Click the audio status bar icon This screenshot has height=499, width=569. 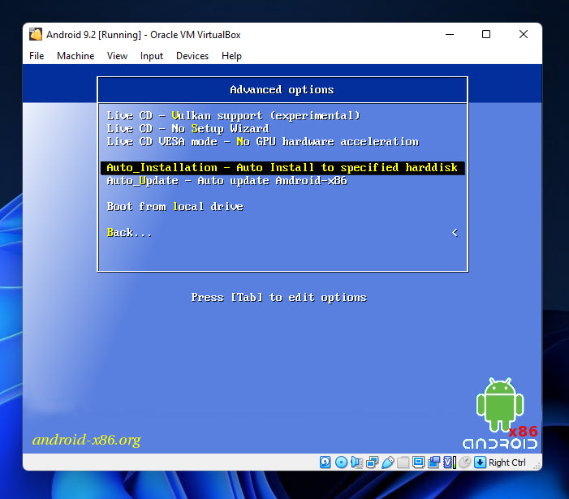point(356,462)
